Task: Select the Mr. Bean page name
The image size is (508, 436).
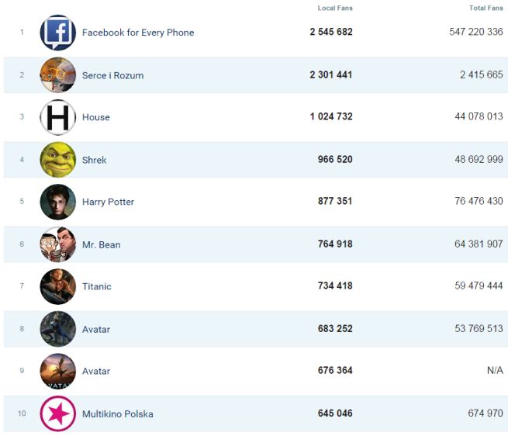Action: tap(101, 244)
